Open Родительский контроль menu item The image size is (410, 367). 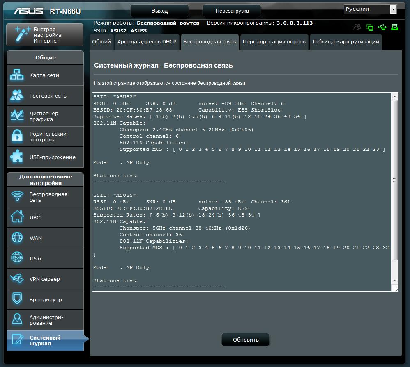click(x=45, y=137)
